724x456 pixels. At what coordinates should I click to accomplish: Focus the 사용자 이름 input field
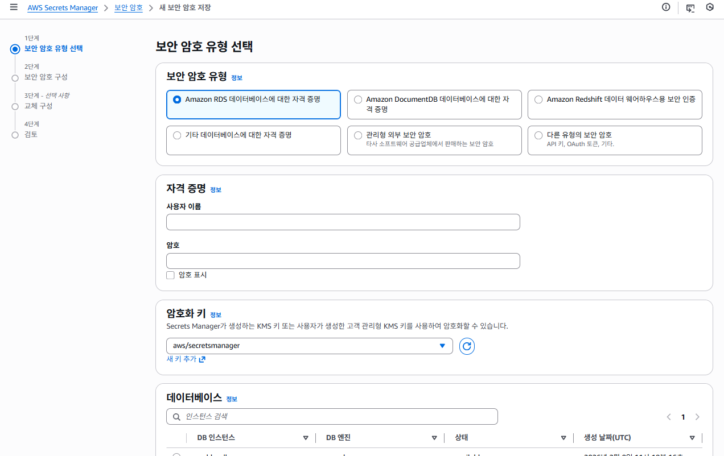(x=343, y=222)
